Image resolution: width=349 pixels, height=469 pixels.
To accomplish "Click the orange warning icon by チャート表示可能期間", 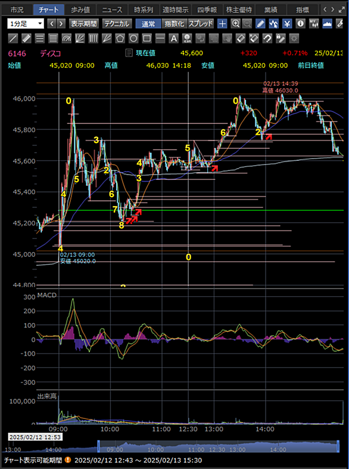I will pos(68,459).
